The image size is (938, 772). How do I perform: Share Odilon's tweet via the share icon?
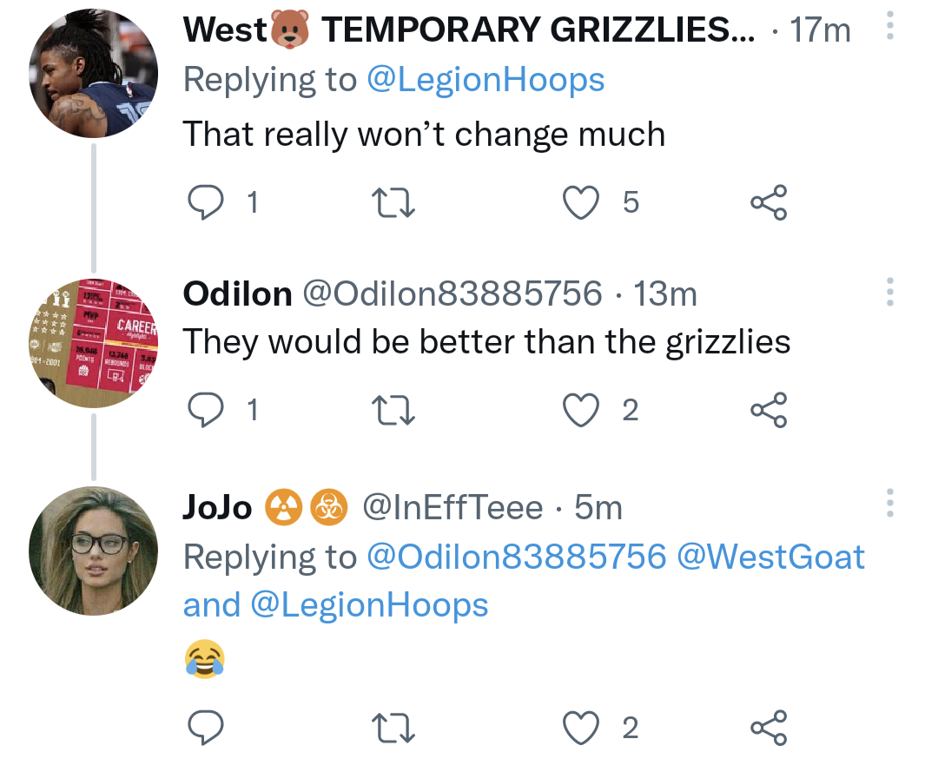pyautogui.click(x=768, y=409)
